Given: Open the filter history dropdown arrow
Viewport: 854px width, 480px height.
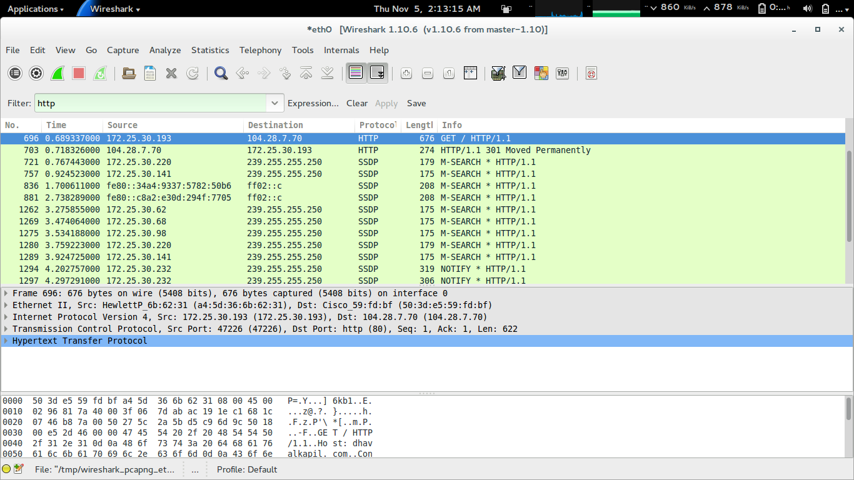Looking at the screenshot, I should coord(274,103).
